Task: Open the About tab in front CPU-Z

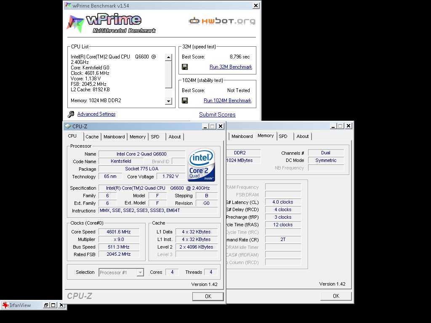Action: [175, 137]
